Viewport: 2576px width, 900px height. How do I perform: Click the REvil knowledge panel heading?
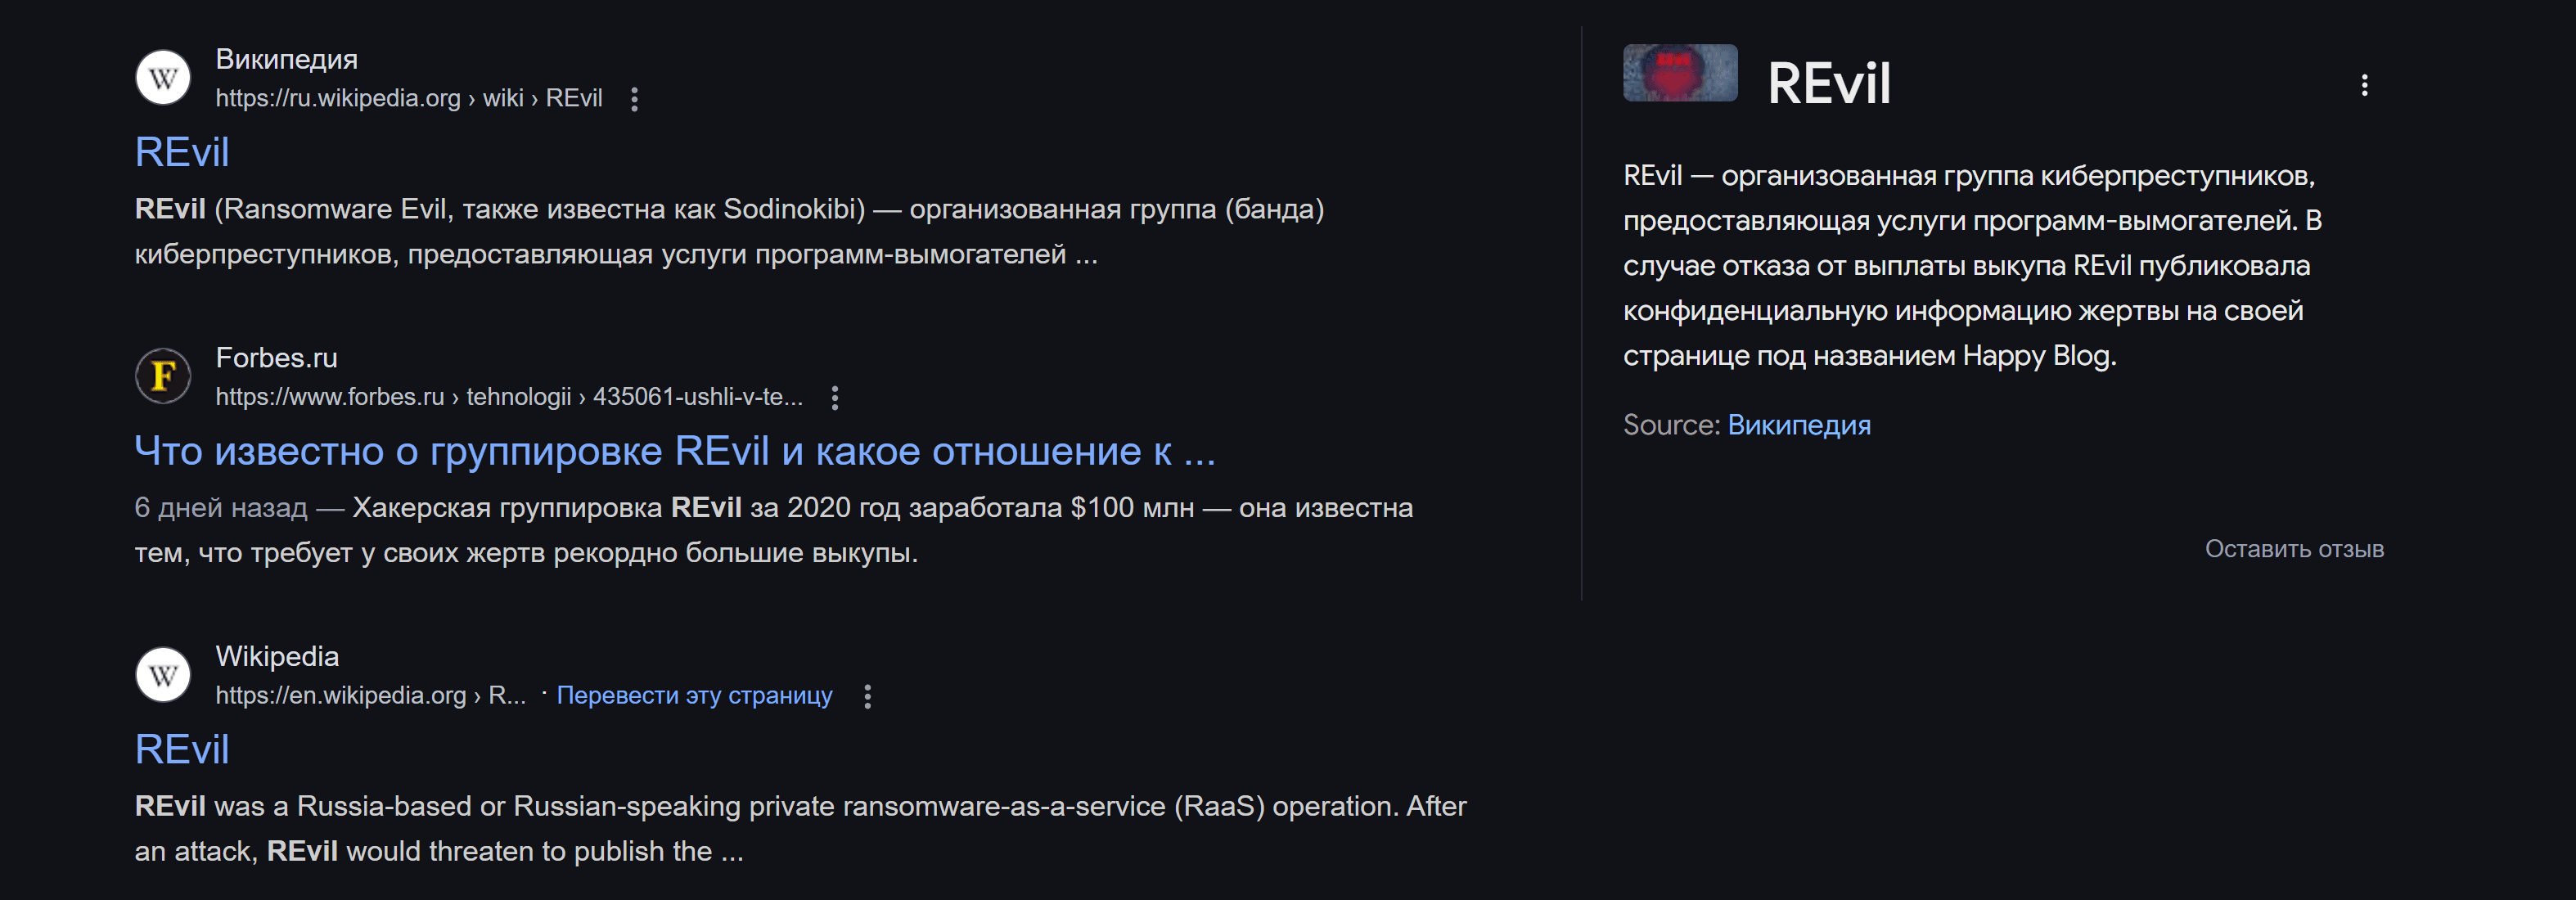(1828, 83)
